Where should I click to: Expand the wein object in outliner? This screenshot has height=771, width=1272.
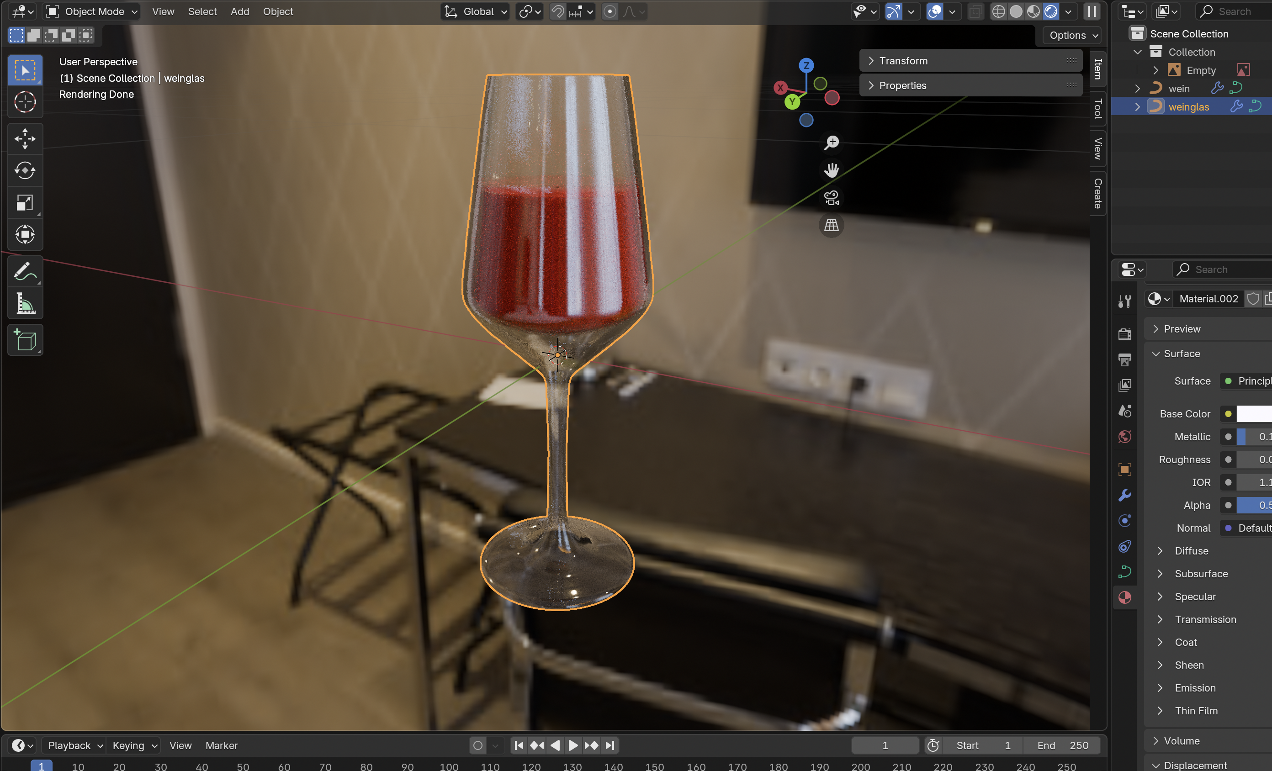[x=1137, y=89]
